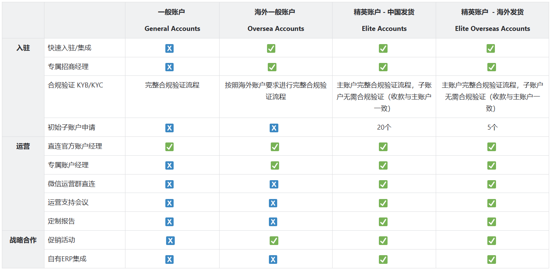Image resolution: width=551 pixels, height=271 pixels.
Task: Click the blue X for 快速入驻/集成 under General Accounts
Action: coord(169,48)
